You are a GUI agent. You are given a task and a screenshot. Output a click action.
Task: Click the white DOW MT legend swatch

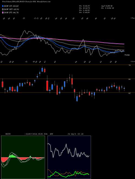(3, 9)
